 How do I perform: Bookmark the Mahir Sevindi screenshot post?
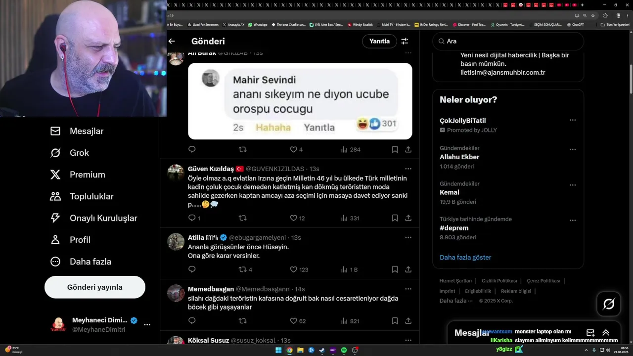point(395,149)
